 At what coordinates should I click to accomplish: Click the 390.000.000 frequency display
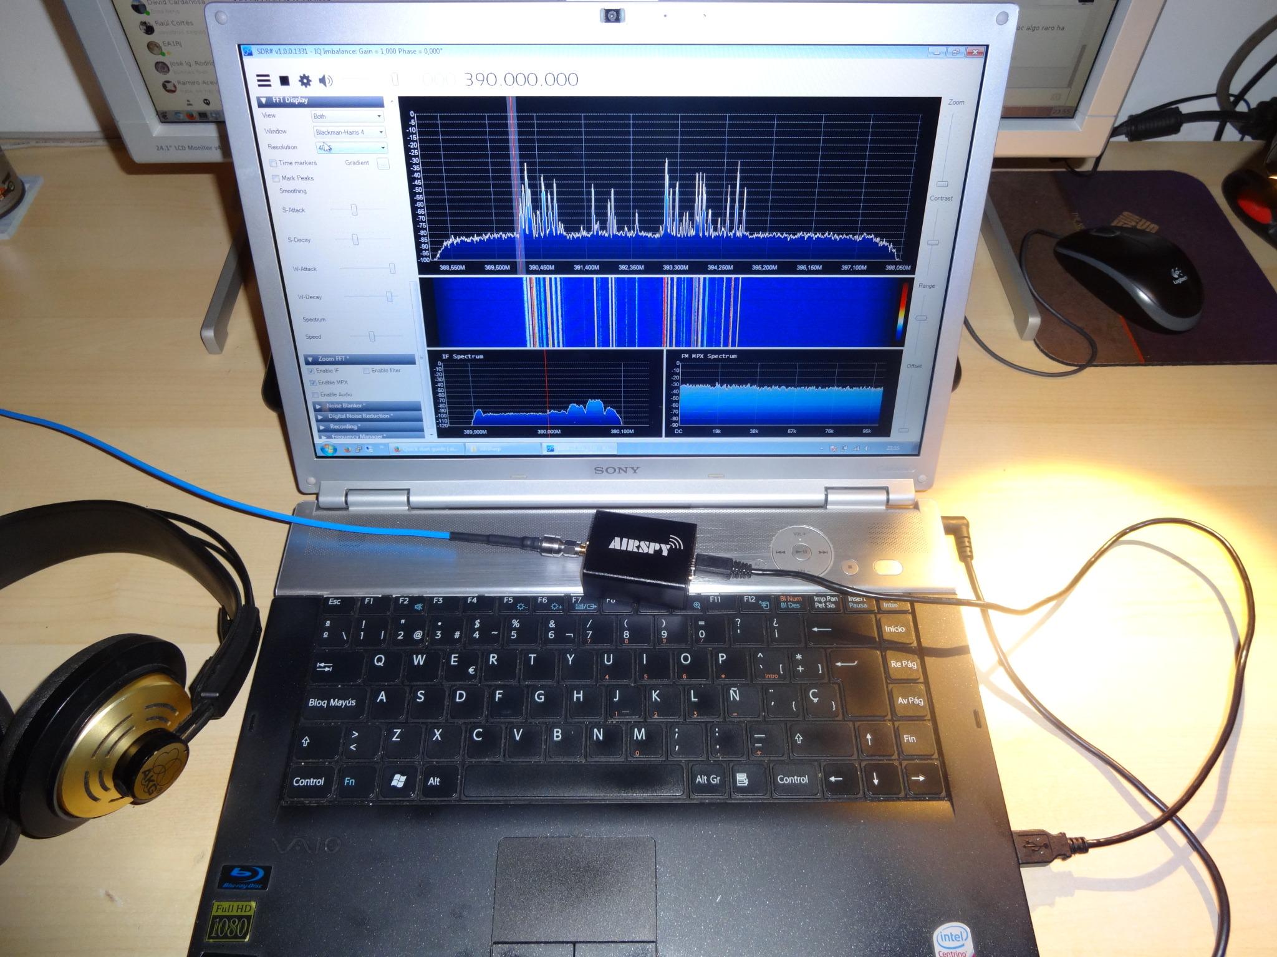(521, 80)
